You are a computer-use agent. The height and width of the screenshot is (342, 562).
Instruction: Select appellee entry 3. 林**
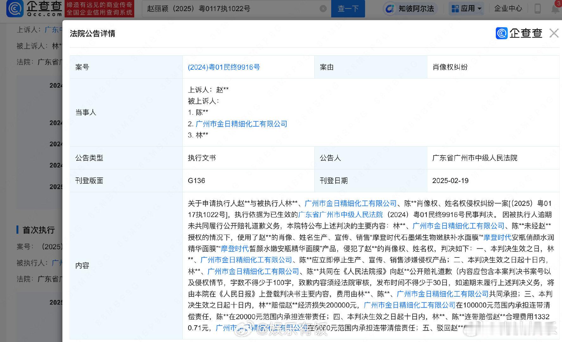198,135
